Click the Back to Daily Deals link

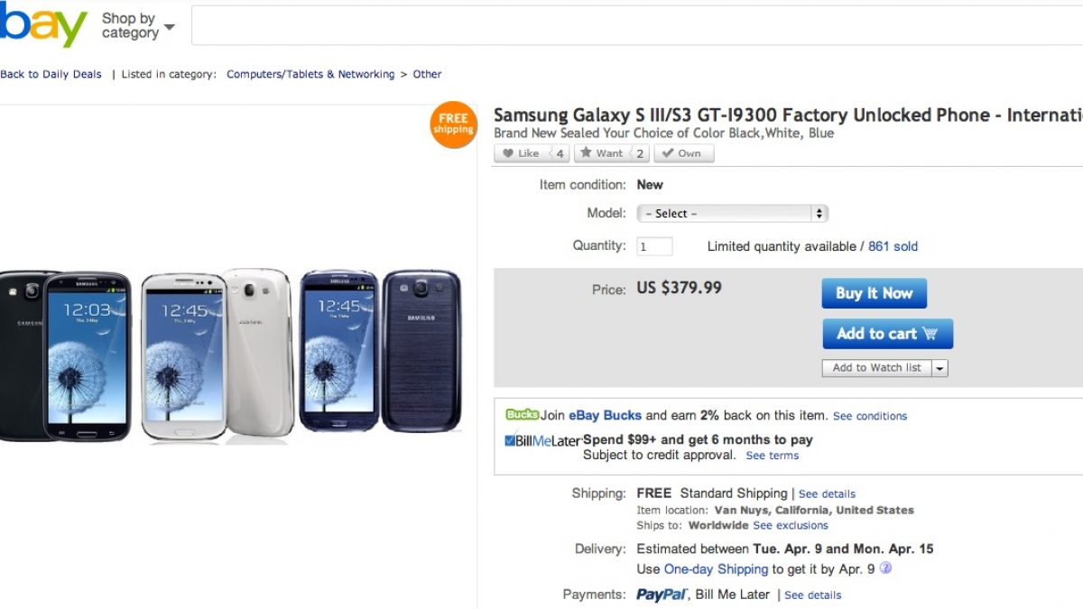(x=51, y=75)
